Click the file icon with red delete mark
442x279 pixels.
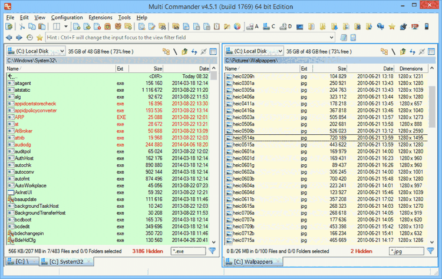(x=97, y=26)
